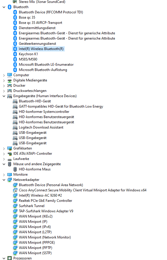Select the Dienstermittlungsdienst entry
The image size is (167, 260).
[x=37, y=28]
